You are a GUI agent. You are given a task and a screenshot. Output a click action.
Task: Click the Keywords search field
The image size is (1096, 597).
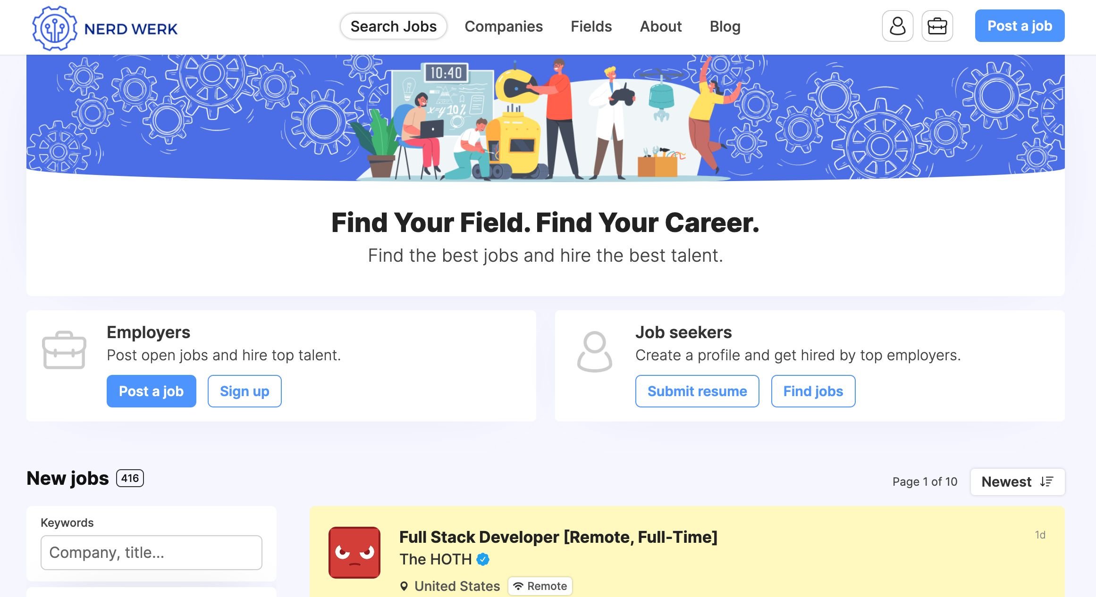[x=152, y=552]
